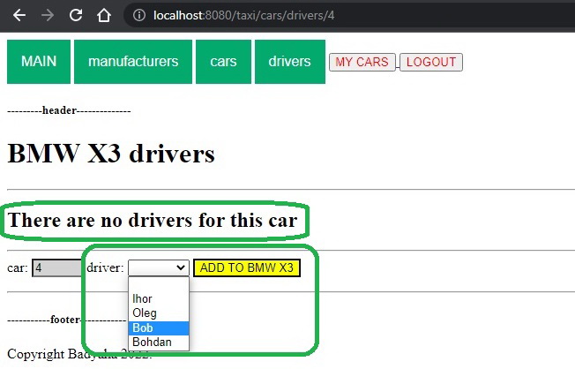The height and width of the screenshot is (369, 575).
Task: Open the MAIN navigation item
Action: (x=39, y=62)
